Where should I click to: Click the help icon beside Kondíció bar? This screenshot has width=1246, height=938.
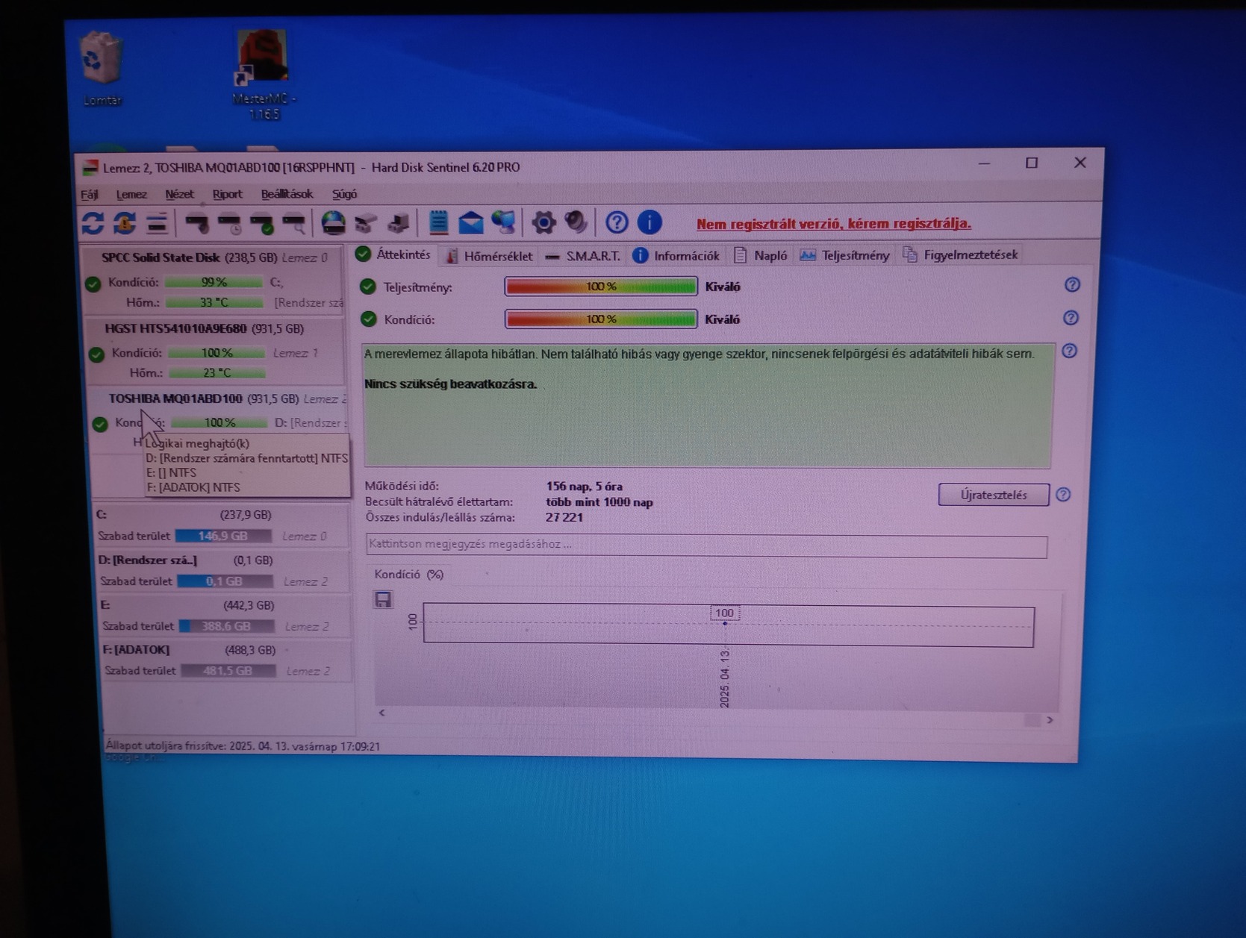click(x=1071, y=318)
